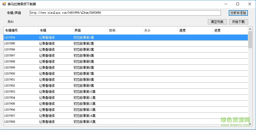Click album number 1207894 in selected row
This screenshot has height=130, width=256.
10,37
